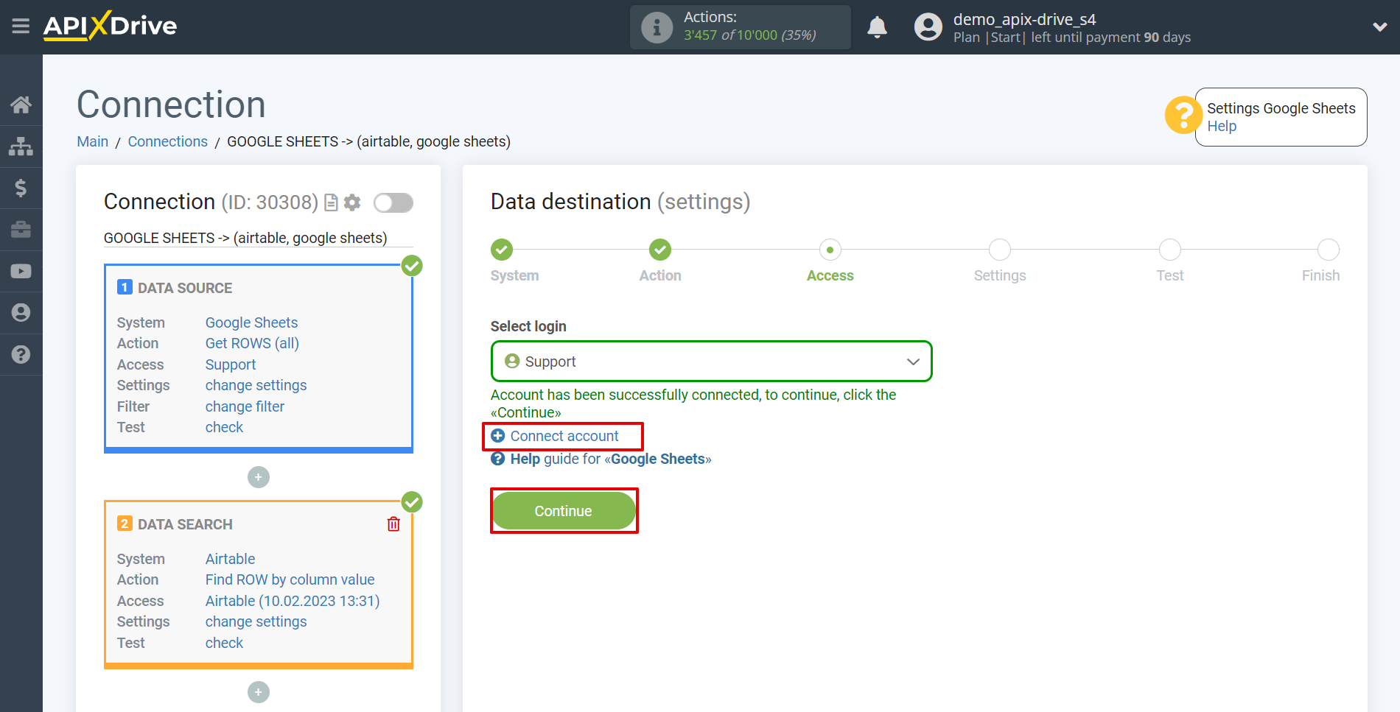Click Data Search change settings link
Image resolution: width=1400 pixels, height=712 pixels.
pos(256,621)
